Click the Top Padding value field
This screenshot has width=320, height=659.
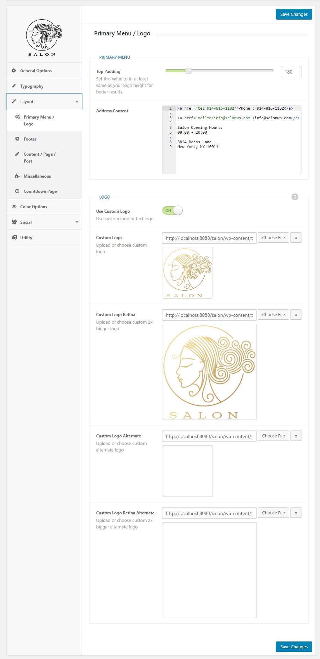(291, 72)
